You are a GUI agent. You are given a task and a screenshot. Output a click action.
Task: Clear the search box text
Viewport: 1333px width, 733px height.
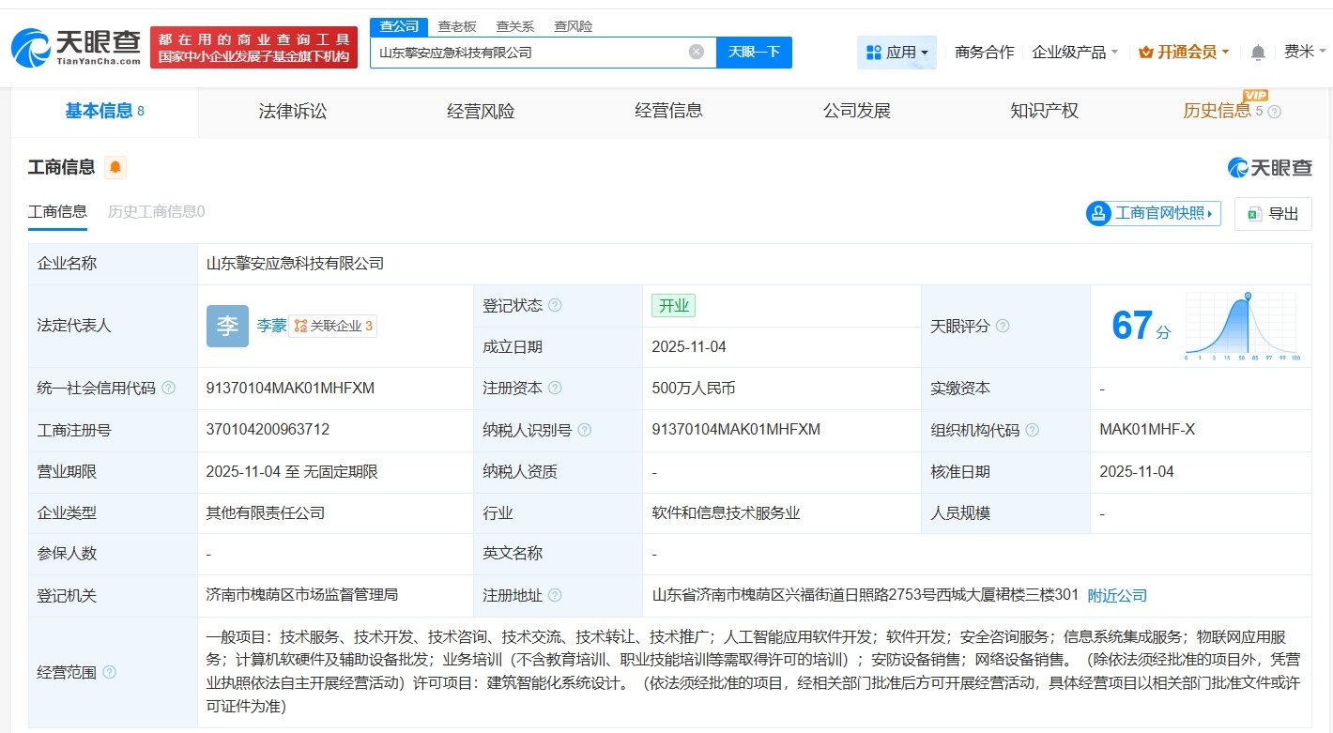[x=696, y=53]
